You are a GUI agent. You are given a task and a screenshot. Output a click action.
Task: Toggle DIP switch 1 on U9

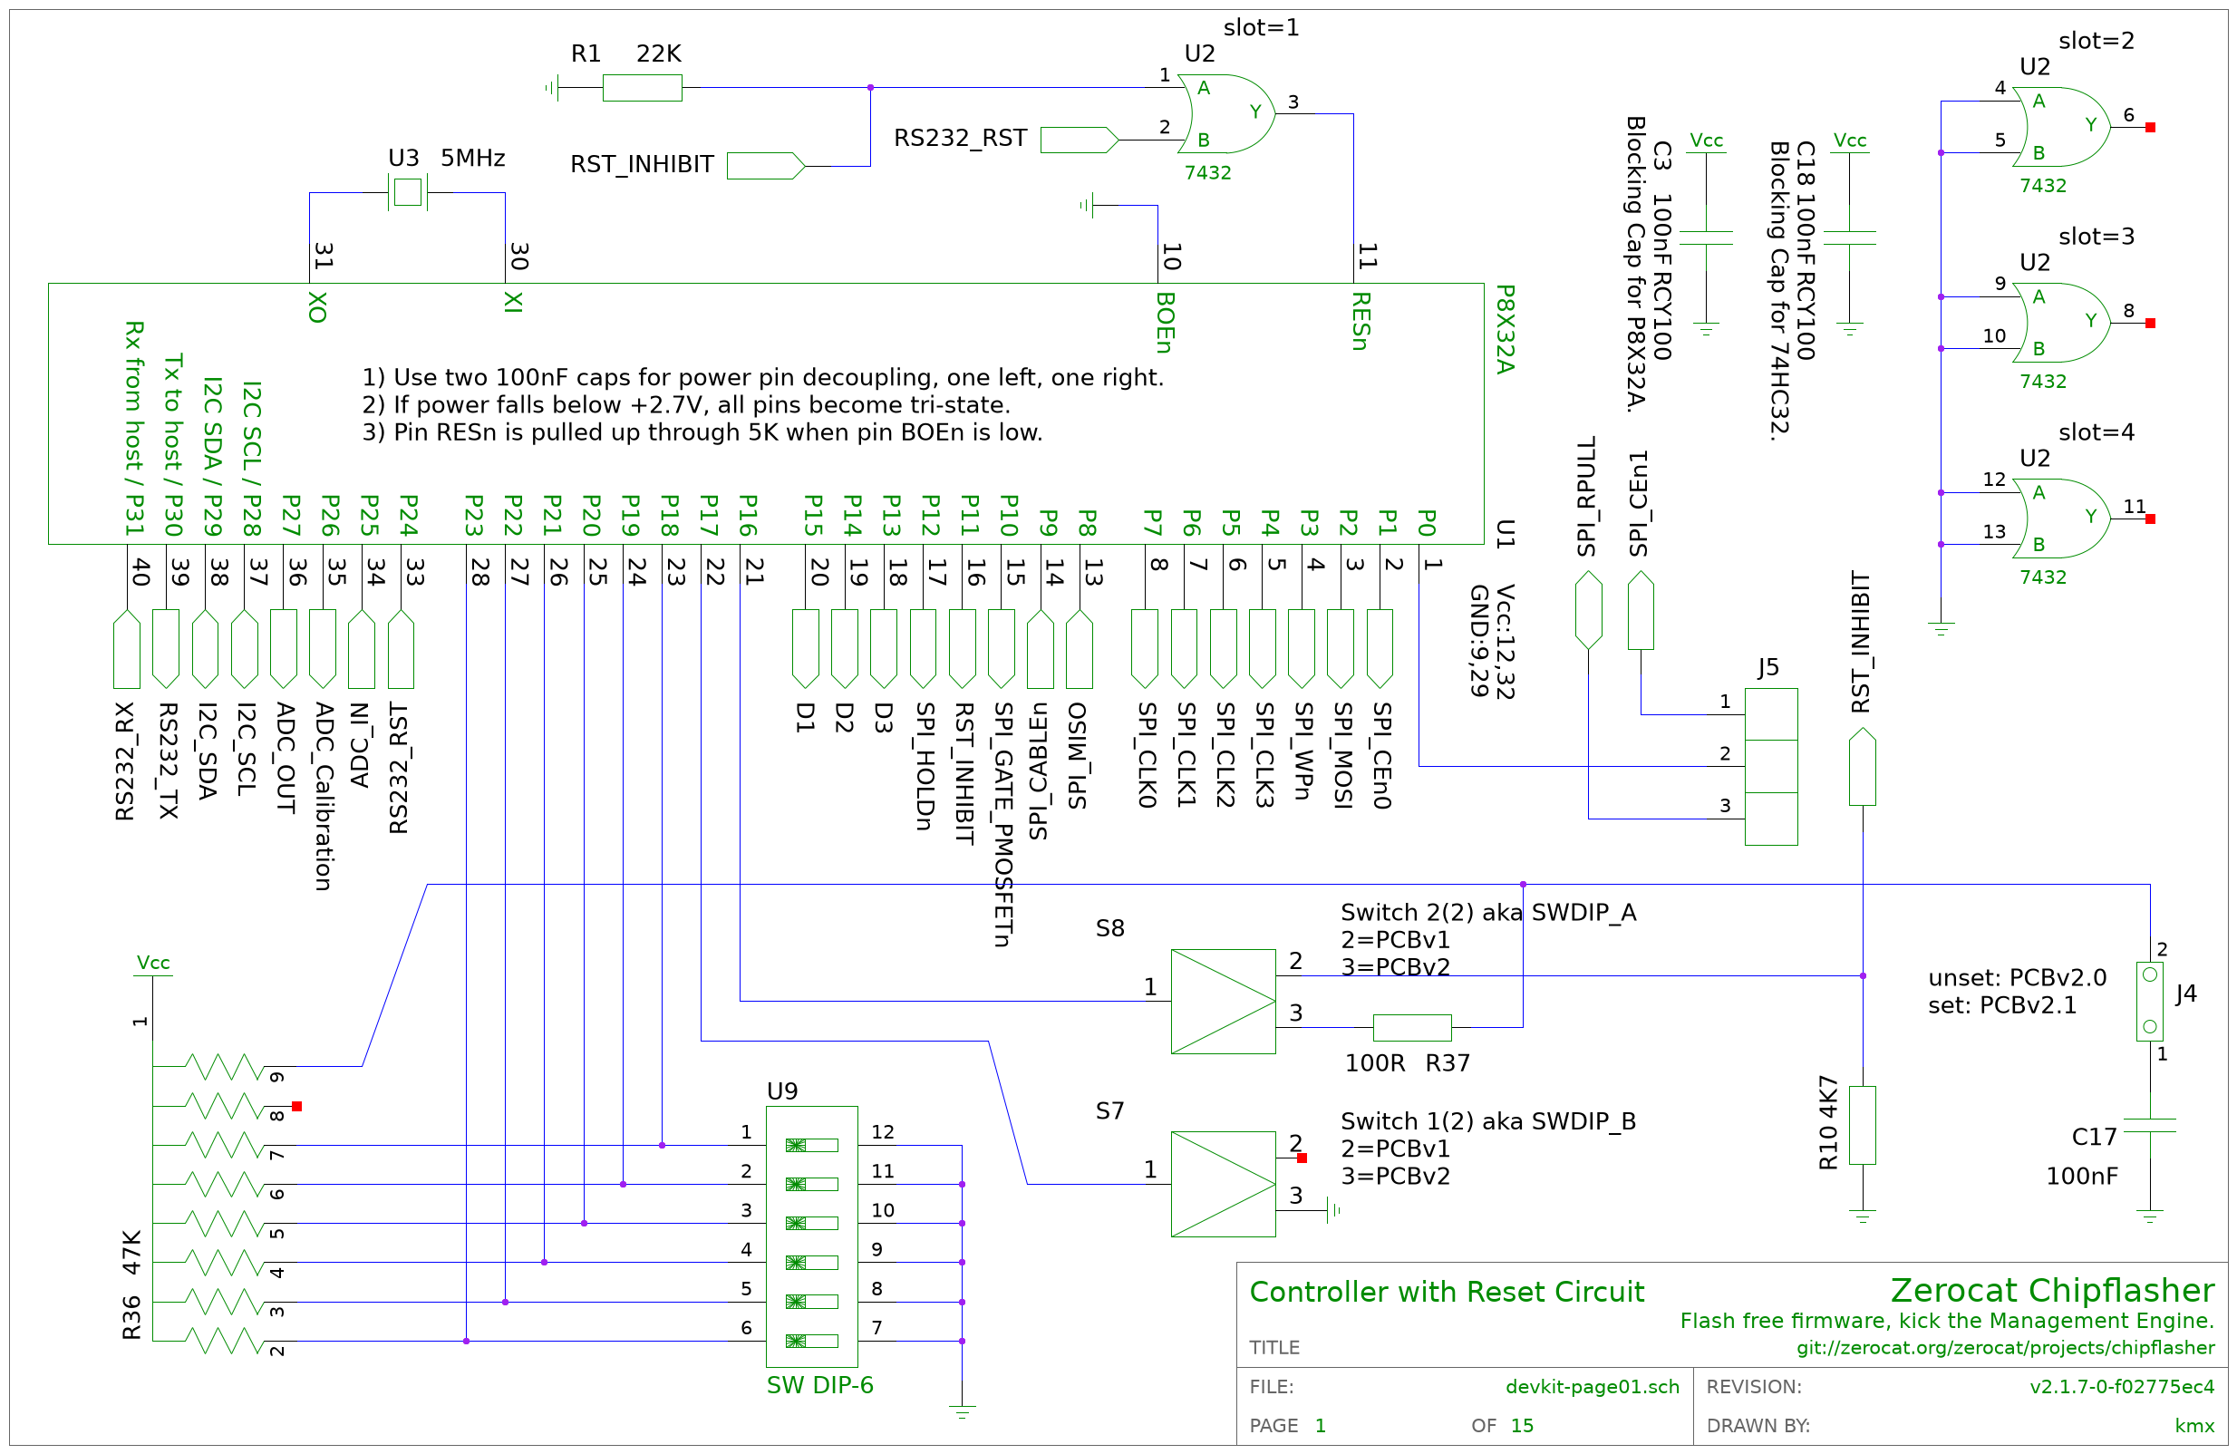tap(812, 1145)
